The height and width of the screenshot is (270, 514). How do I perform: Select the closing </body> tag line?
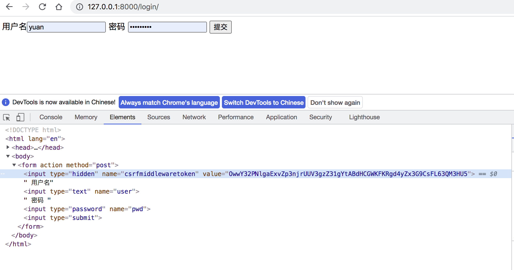coord(24,235)
